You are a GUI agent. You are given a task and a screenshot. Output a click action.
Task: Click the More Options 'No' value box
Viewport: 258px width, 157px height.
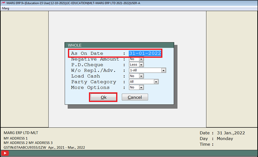coord(136,87)
